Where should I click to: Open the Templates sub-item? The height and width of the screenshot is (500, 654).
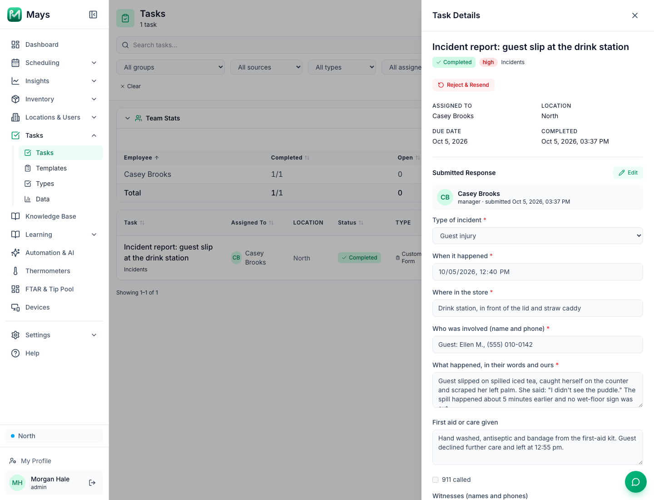[x=61, y=168]
